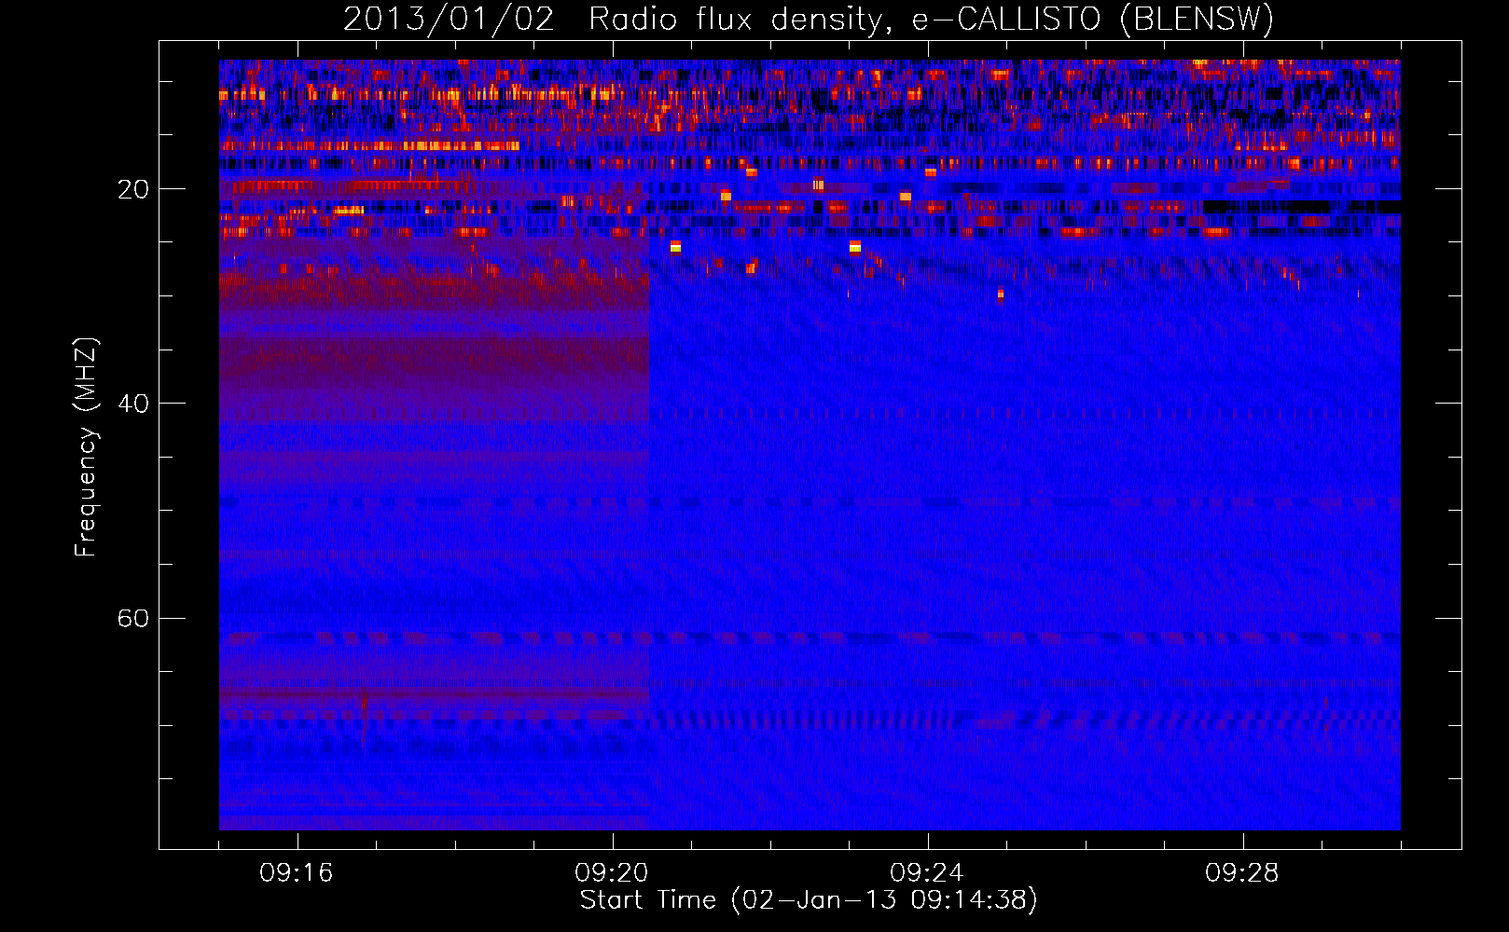The image size is (1509, 932).
Task: Click the 09:24 time tick label
Action: [927, 873]
